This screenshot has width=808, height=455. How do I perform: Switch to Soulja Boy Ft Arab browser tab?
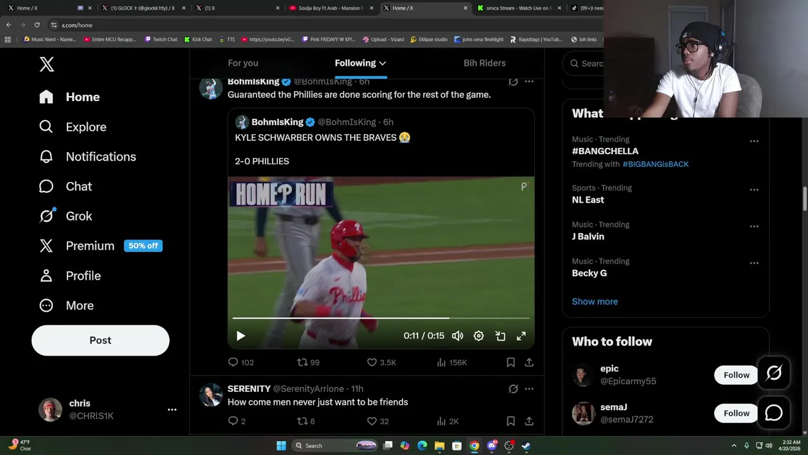[331, 8]
